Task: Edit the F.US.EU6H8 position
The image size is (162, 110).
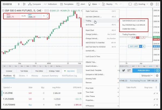Action: pos(154,99)
